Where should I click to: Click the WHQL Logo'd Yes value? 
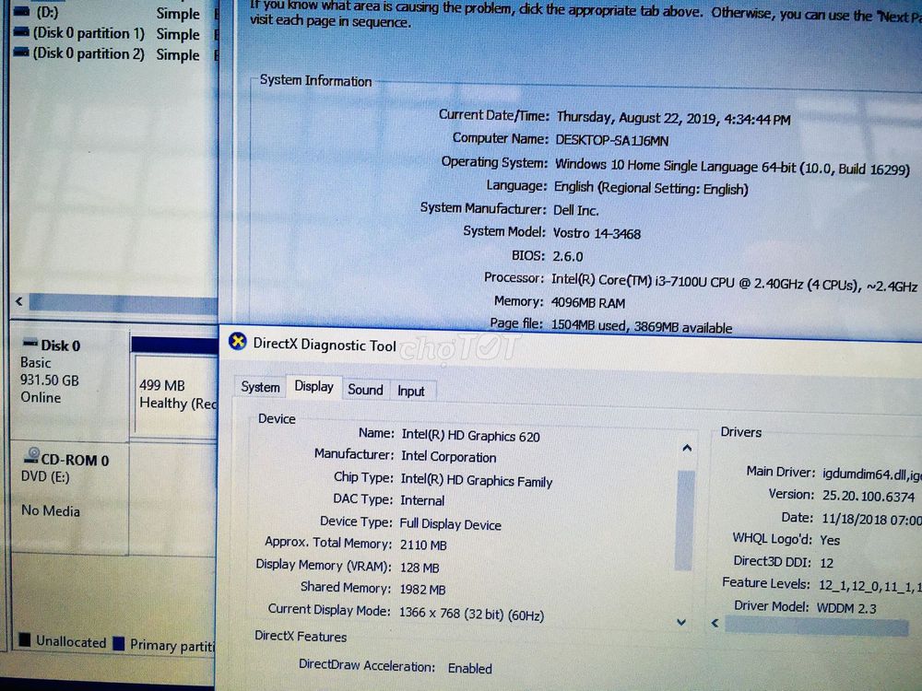tap(830, 540)
